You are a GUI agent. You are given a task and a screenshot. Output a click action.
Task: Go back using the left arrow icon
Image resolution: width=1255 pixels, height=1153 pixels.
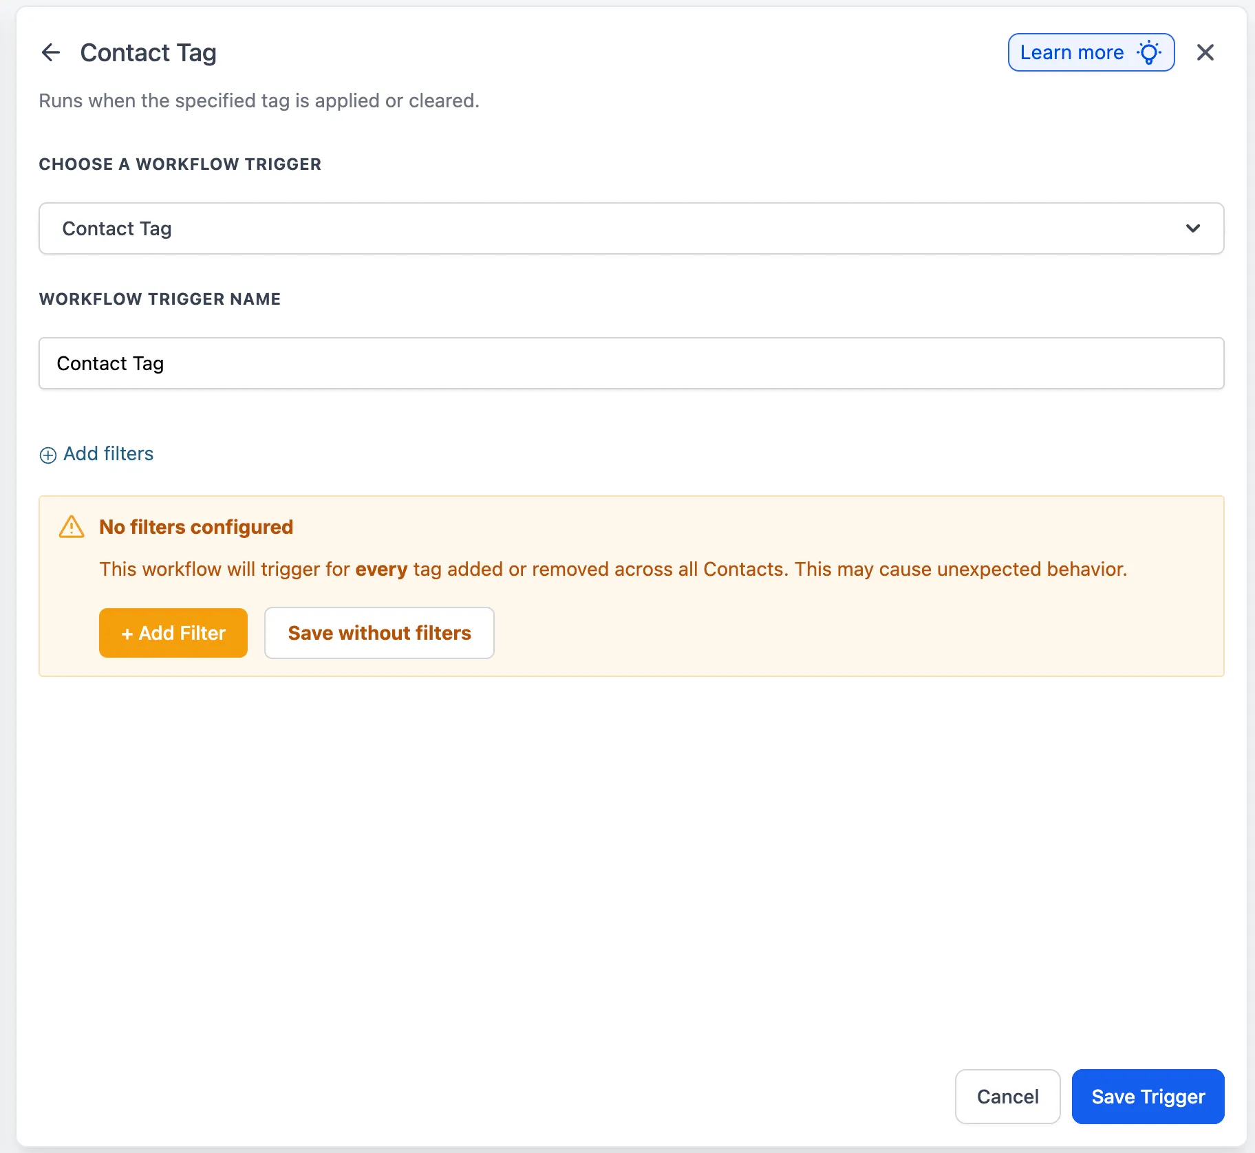coord(51,52)
